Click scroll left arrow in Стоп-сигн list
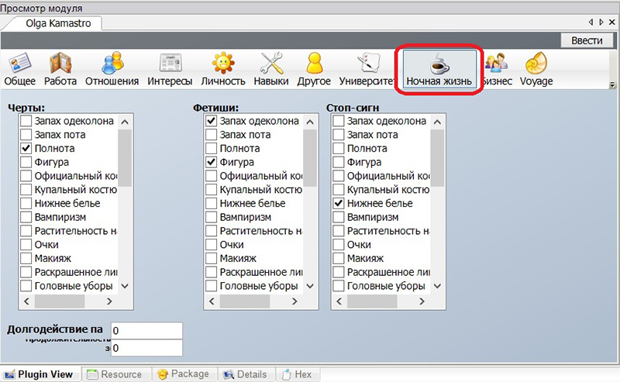Image resolution: width=620 pixels, height=382 pixels. pos(339,301)
